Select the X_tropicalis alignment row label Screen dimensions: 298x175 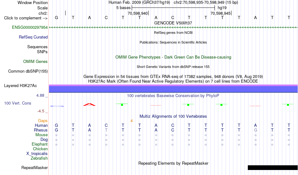37,154
